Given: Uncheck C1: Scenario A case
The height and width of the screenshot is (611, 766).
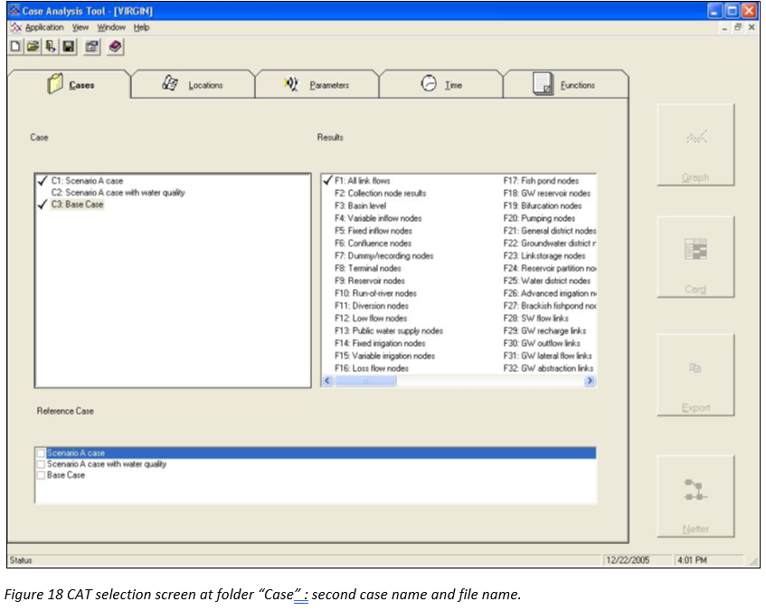Looking at the screenshot, I should click(43, 181).
